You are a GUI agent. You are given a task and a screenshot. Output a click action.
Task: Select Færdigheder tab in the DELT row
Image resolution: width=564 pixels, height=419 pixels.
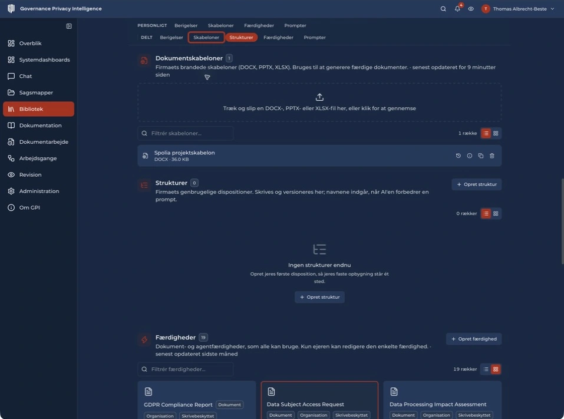tap(278, 37)
